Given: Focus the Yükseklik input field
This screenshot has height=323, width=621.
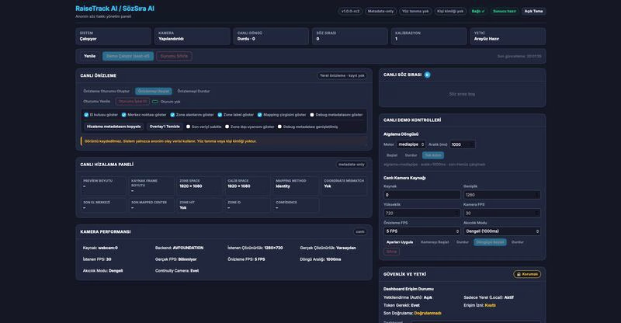Looking at the screenshot, I should 422,213.
